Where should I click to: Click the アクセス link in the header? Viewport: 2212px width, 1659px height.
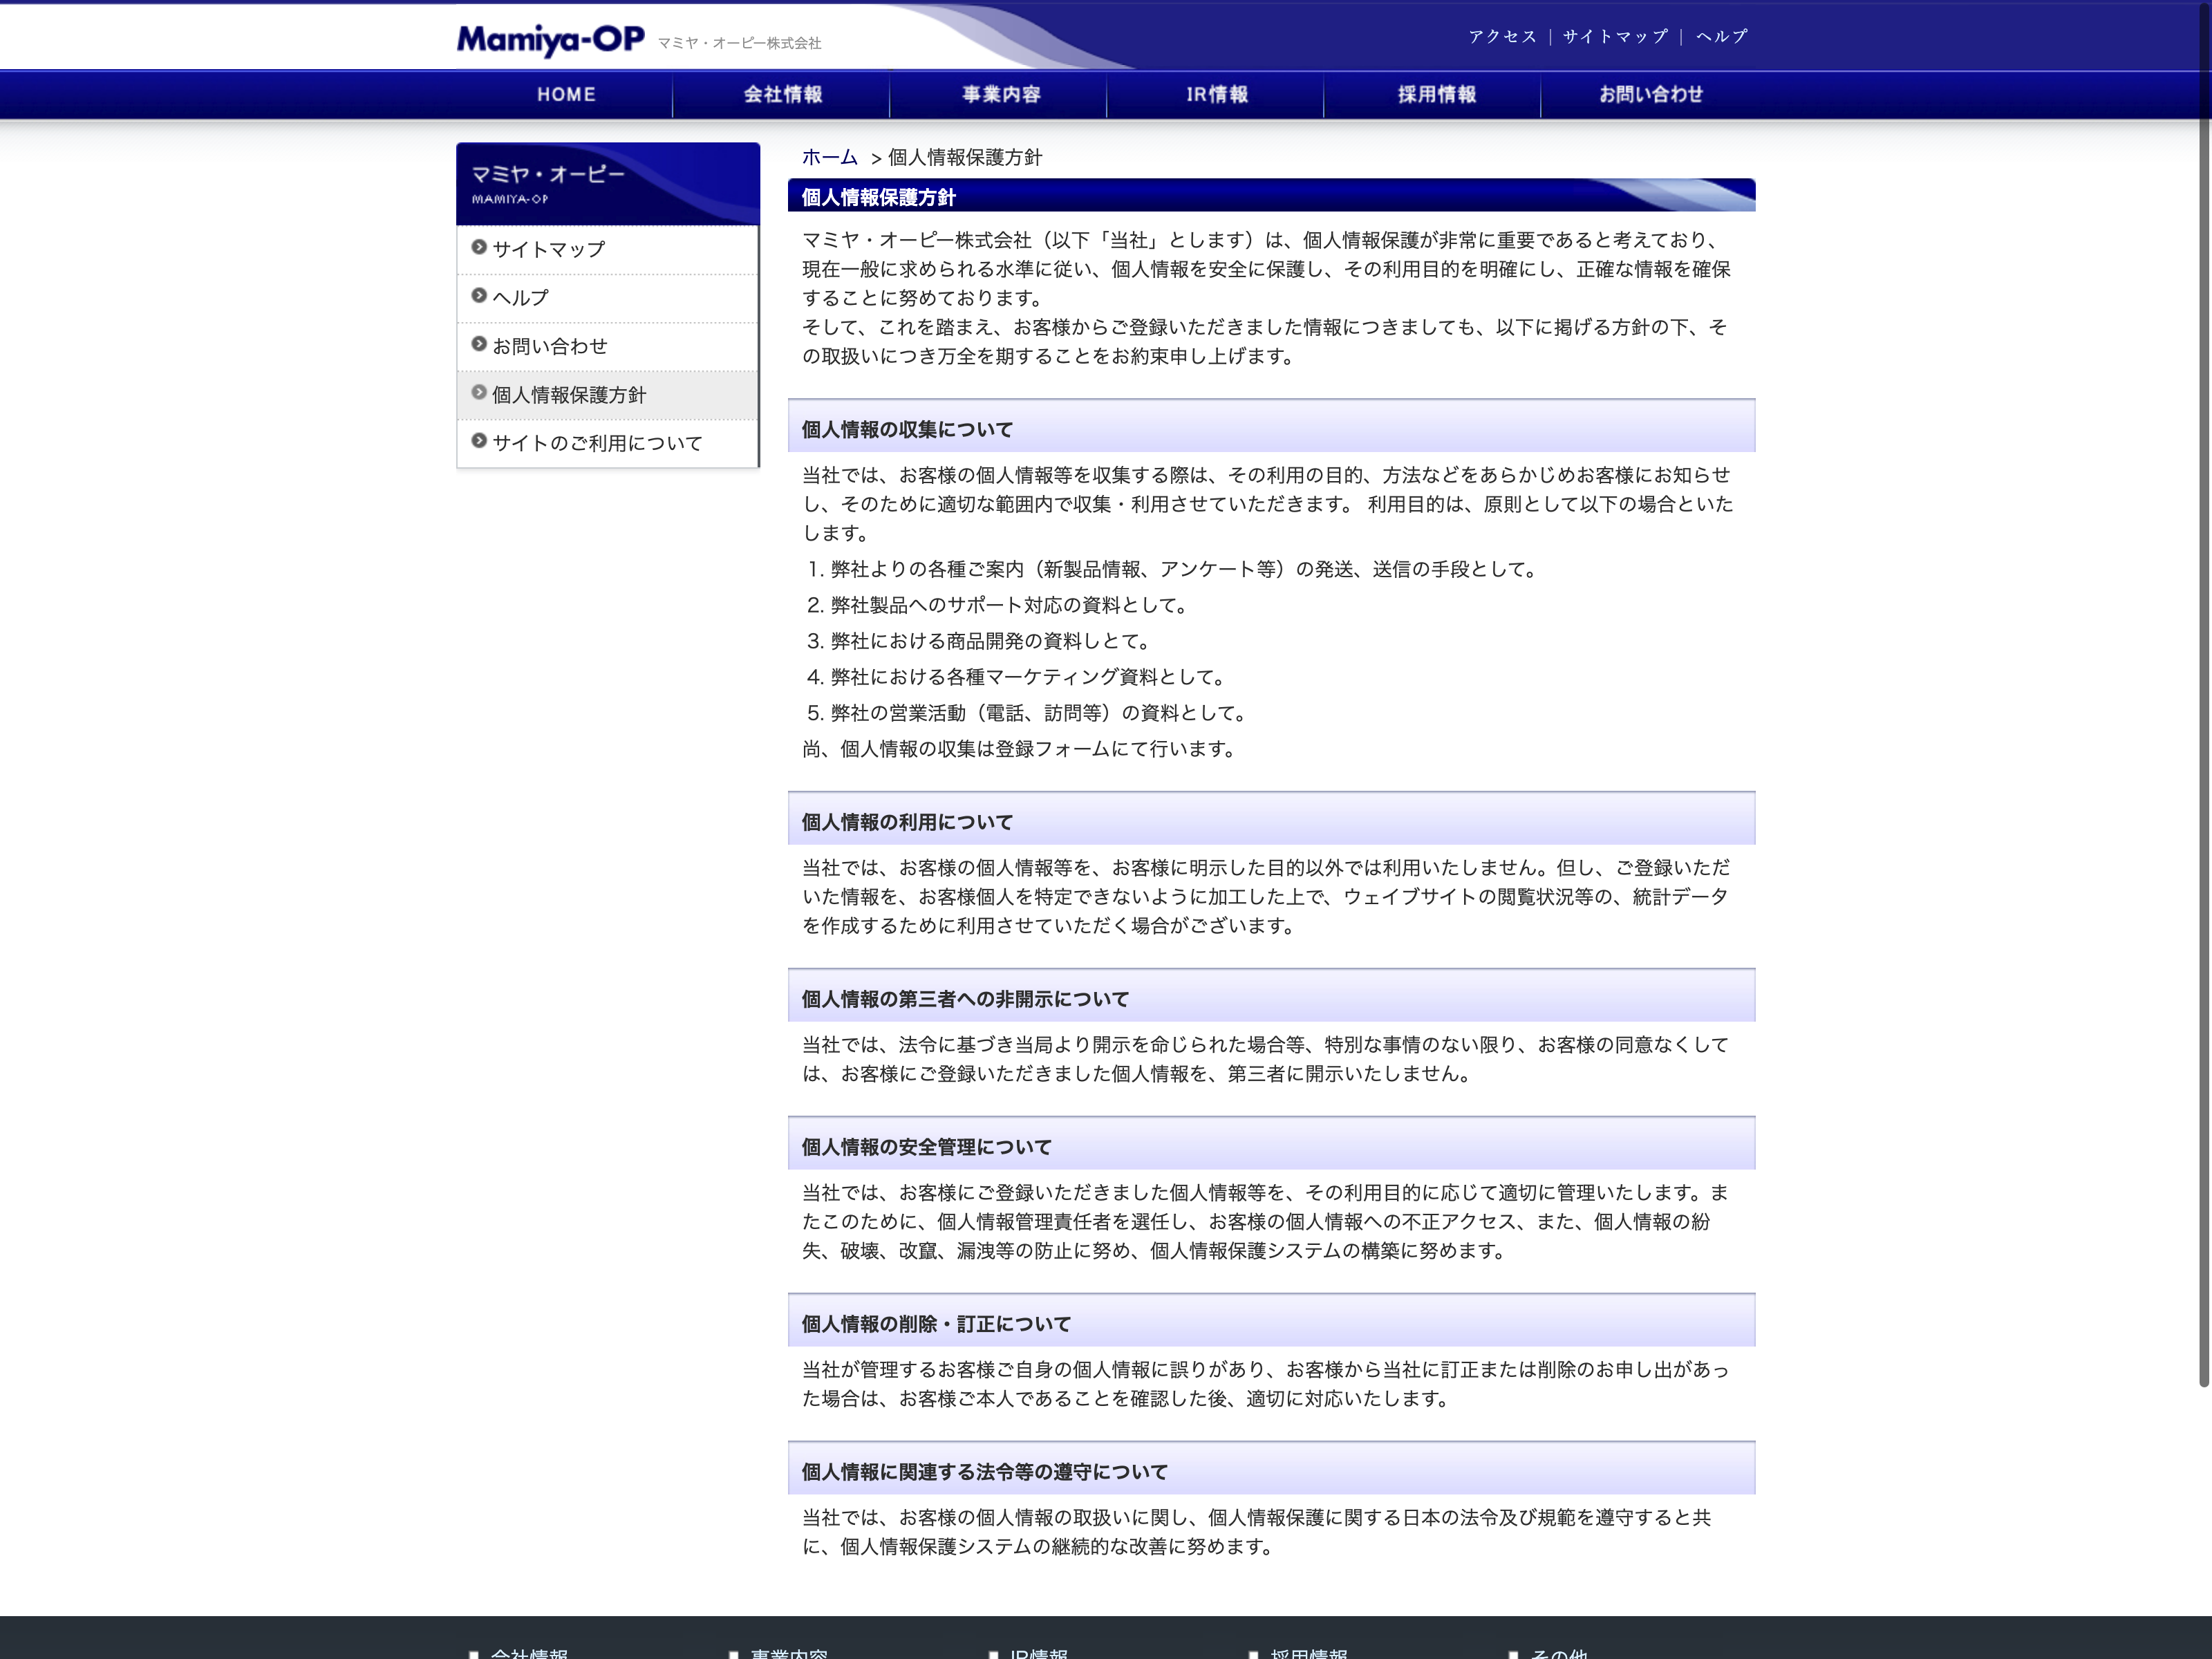(x=1502, y=37)
